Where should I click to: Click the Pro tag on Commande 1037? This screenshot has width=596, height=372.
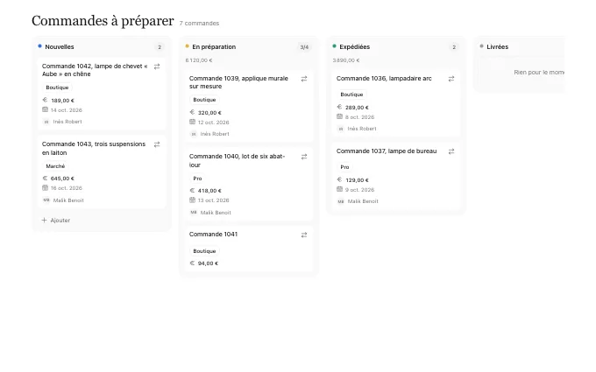tap(344, 167)
